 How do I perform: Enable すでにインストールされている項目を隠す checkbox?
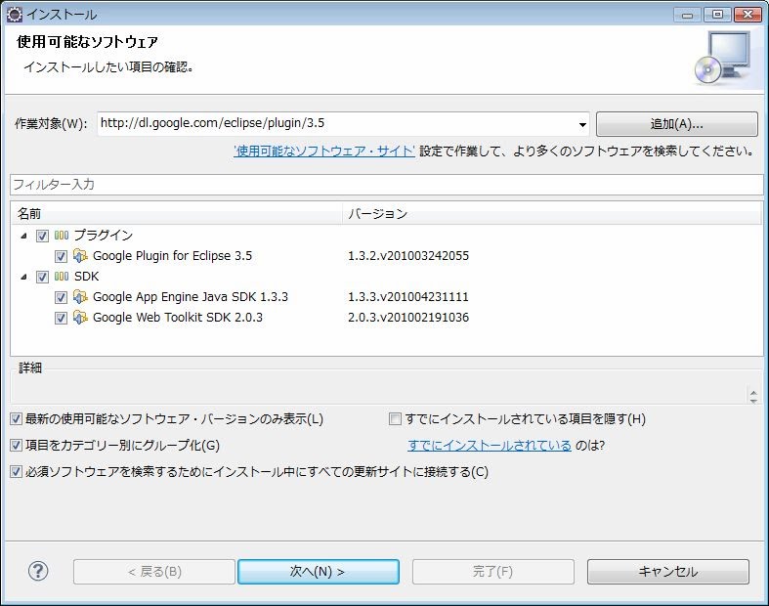point(395,419)
